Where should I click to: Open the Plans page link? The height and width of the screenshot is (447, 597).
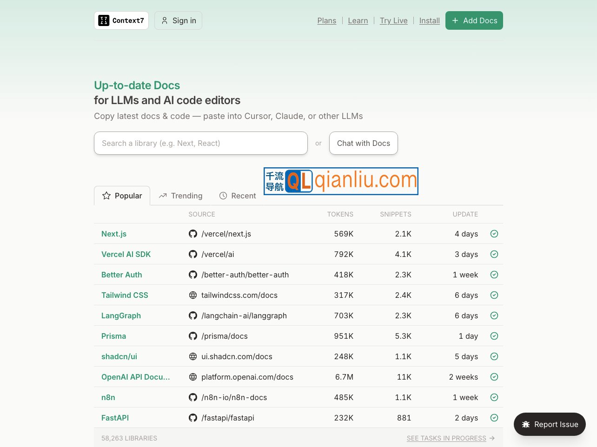tap(326, 20)
